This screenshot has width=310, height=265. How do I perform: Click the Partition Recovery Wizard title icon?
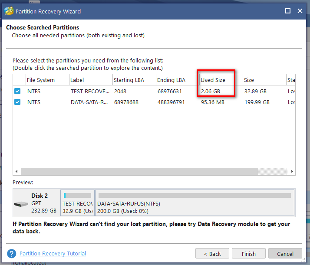tap(9, 11)
